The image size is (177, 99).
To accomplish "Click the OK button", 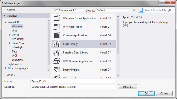I will [146, 94].
